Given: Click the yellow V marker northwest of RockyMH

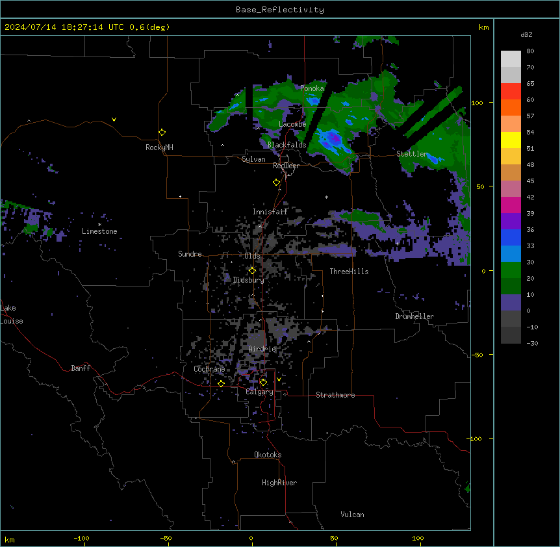Looking at the screenshot, I should click(x=114, y=120).
